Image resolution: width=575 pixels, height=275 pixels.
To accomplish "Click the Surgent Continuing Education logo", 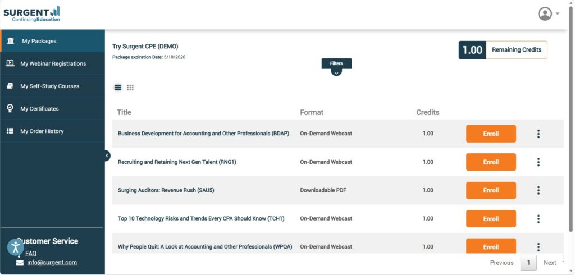I will point(31,14).
